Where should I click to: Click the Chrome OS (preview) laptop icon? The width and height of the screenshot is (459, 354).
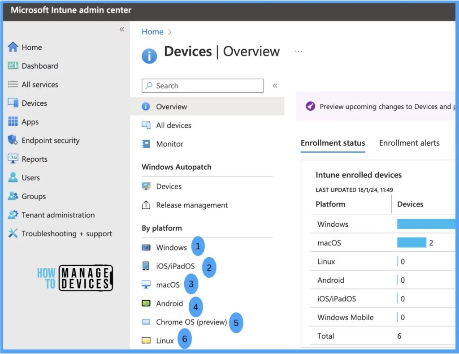point(146,322)
